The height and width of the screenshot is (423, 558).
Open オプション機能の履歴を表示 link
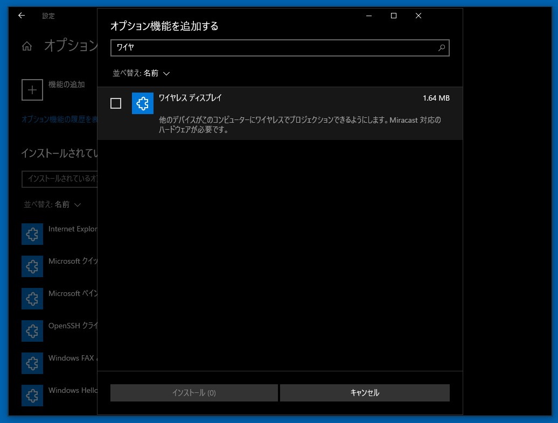pyautogui.click(x=59, y=119)
